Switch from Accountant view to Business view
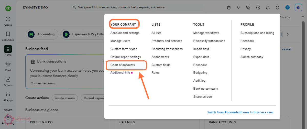The width and height of the screenshot is (307, 129). (x=240, y=112)
